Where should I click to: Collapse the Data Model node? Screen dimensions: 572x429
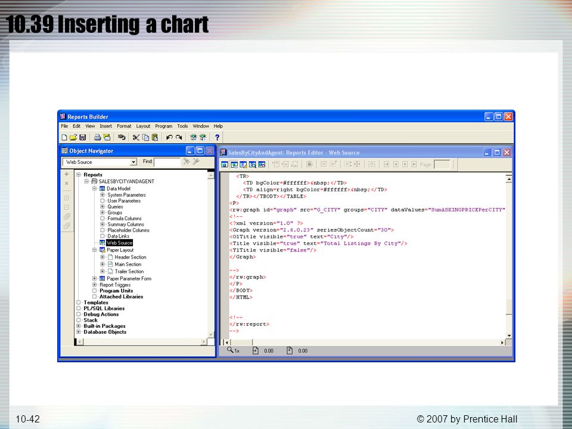click(95, 189)
